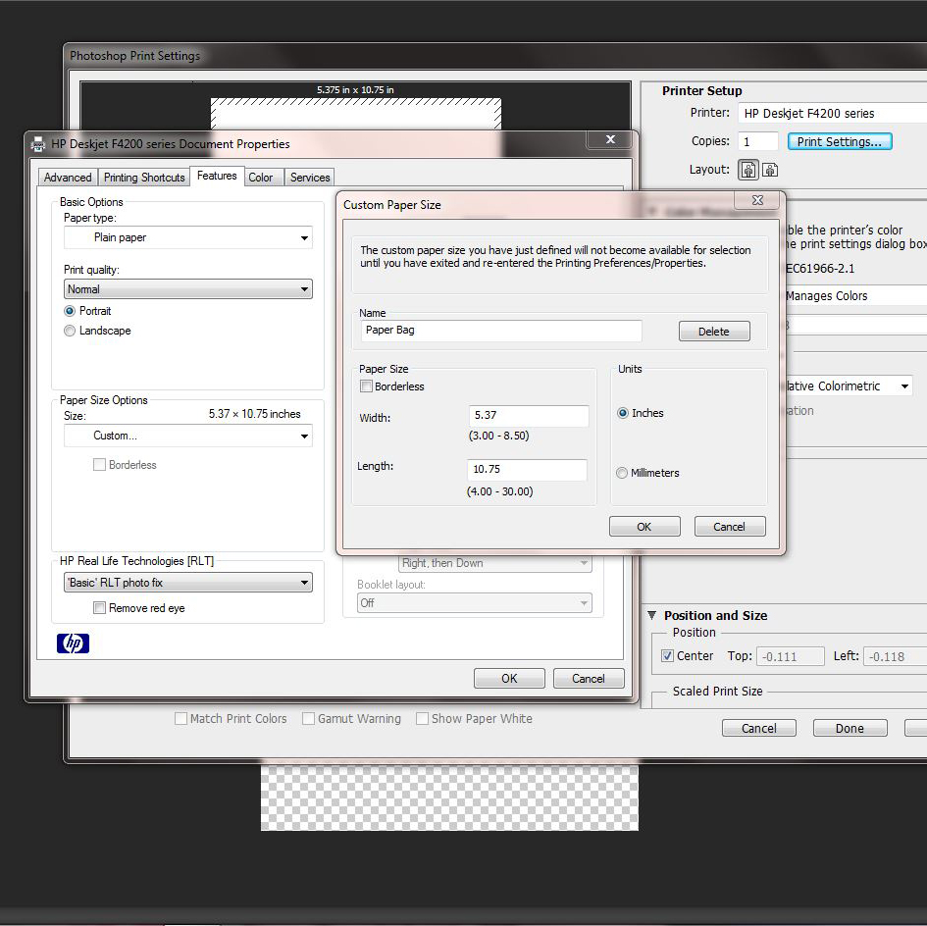Click the HP logo in Document Properties
Viewport: 927px width, 926px height.
click(73, 643)
